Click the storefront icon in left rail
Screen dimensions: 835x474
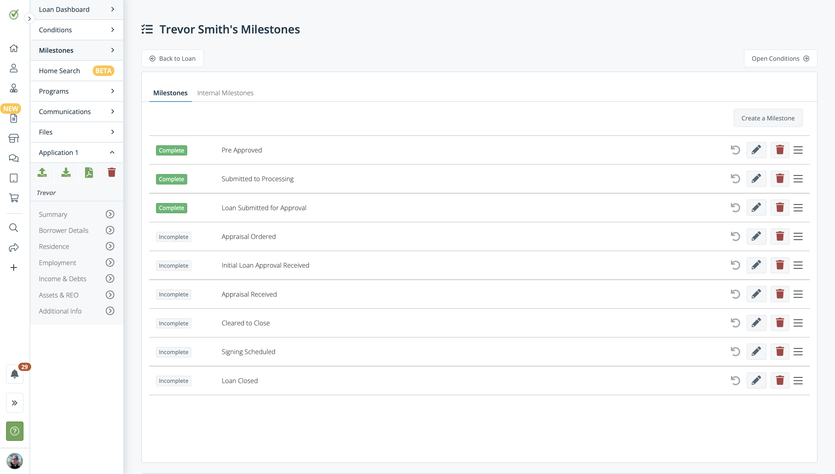point(14,138)
